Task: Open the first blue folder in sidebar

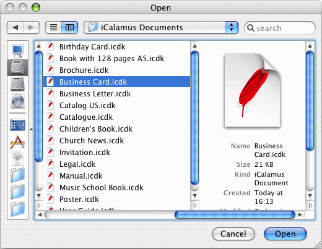Action: (18, 175)
